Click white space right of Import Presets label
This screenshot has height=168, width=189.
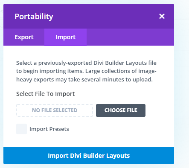(121, 129)
